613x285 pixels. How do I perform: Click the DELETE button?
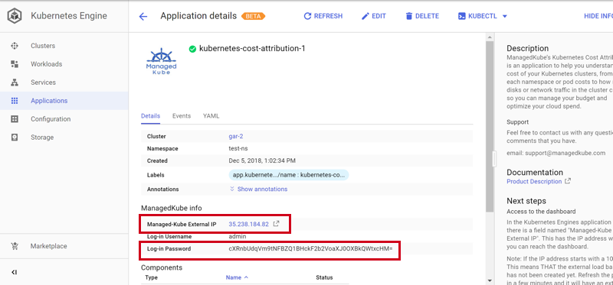(x=422, y=16)
